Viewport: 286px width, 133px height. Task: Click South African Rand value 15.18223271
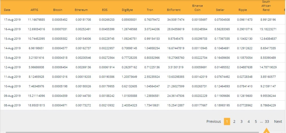pyautogui.click(x=268, y=29)
